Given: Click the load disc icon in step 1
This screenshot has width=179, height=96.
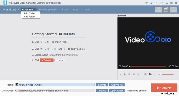Looking at the screenshot, I should click(41, 42).
